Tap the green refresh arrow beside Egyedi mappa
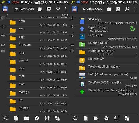Image resolution: width=139 pixels, height=123 pixels. coord(133,29)
